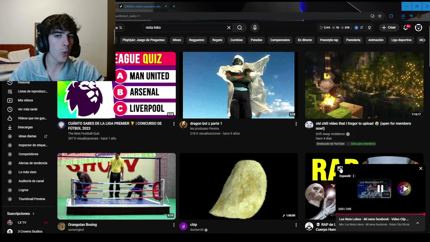Select the Freestyle rap chip
Viewport: 430px width, 242px height.
point(329,40)
